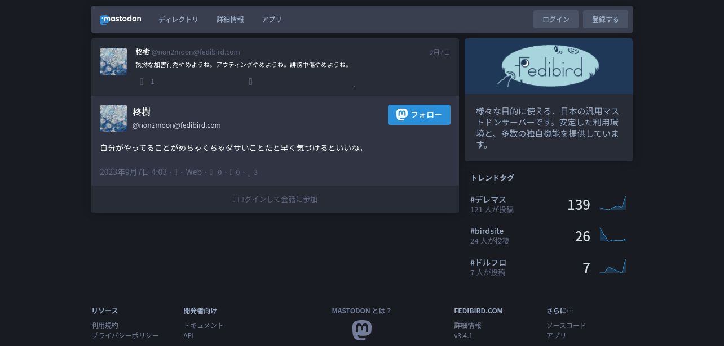Open the #birdsite trending tag
The height and width of the screenshot is (346, 724).
(x=487, y=231)
